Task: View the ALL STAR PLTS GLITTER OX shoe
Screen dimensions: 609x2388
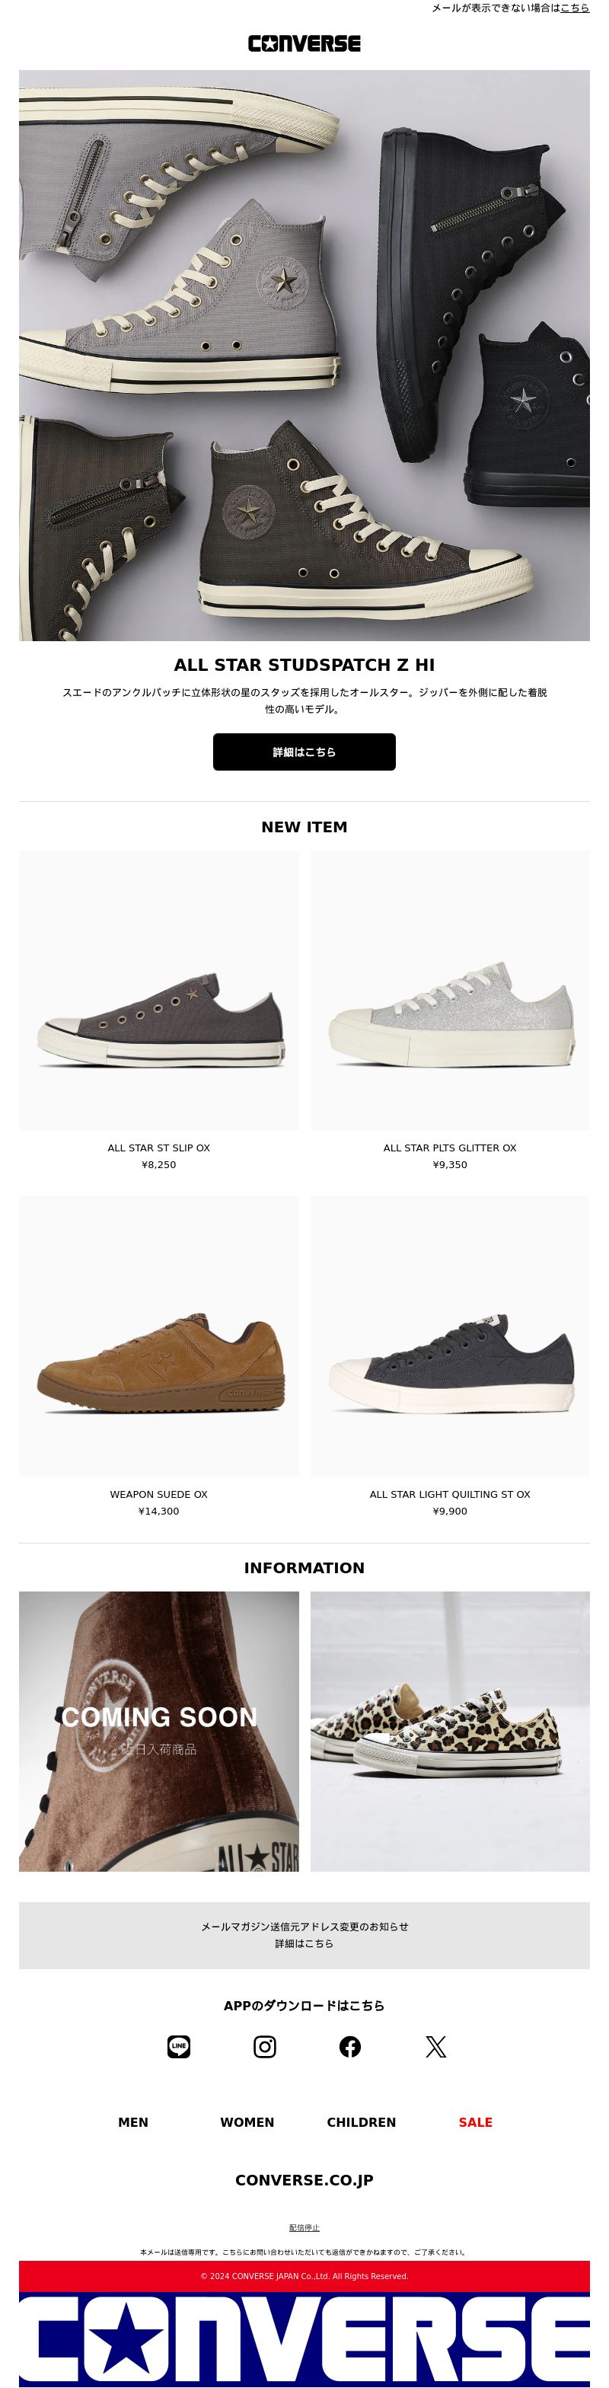Action: [x=451, y=990]
